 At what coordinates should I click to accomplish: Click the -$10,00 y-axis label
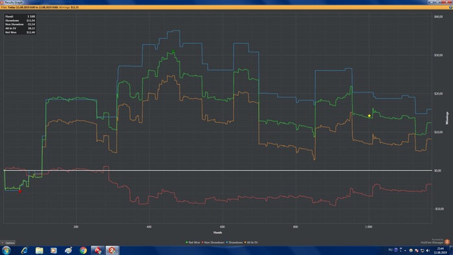(439, 209)
